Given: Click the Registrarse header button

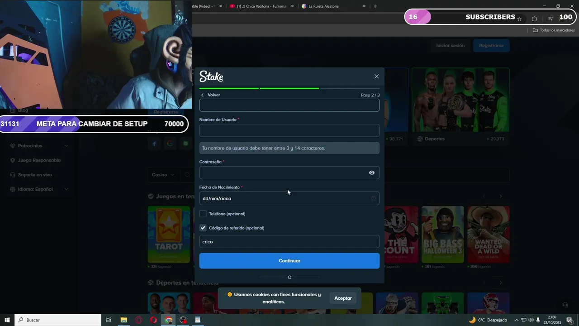Looking at the screenshot, I should [x=491, y=46].
